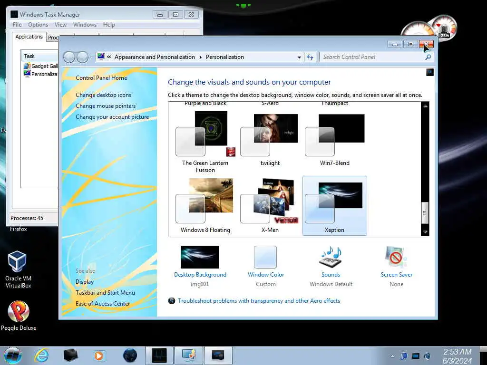Open Help menu in Task Manager
Image resolution: width=487 pixels, height=365 pixels.
click(109, 25)
